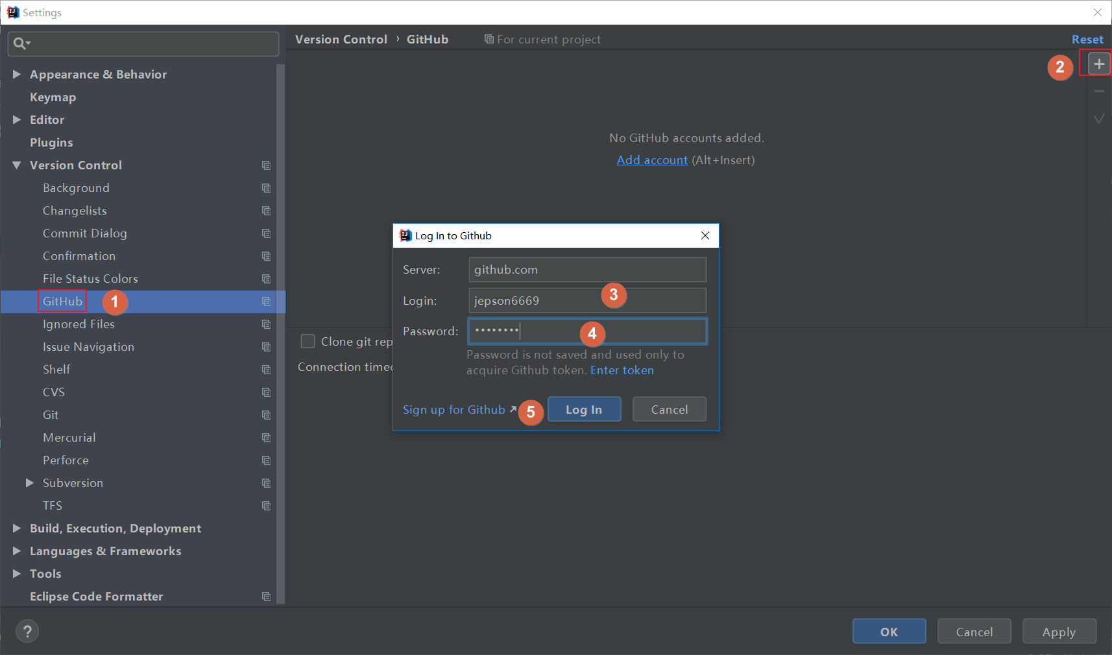Image resolution: width=1112 pixels, height=655 pixels.
Task: Click the set default checkmark icon
Action: point(1099,119)
